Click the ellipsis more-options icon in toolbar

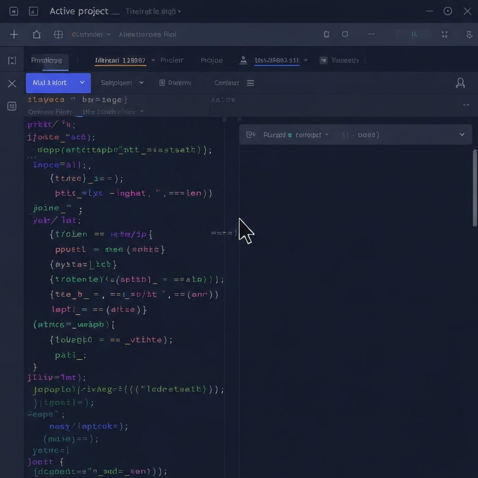click(372, 34)
